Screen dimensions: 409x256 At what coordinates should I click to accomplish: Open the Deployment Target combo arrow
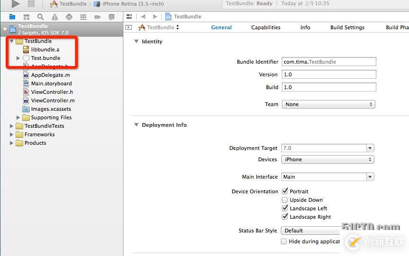pyautogui.click(x=370, y=149)
